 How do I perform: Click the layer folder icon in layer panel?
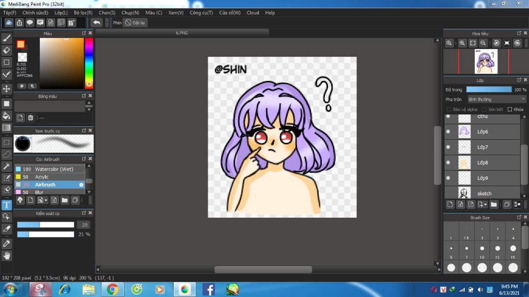[x=494, y=204]
